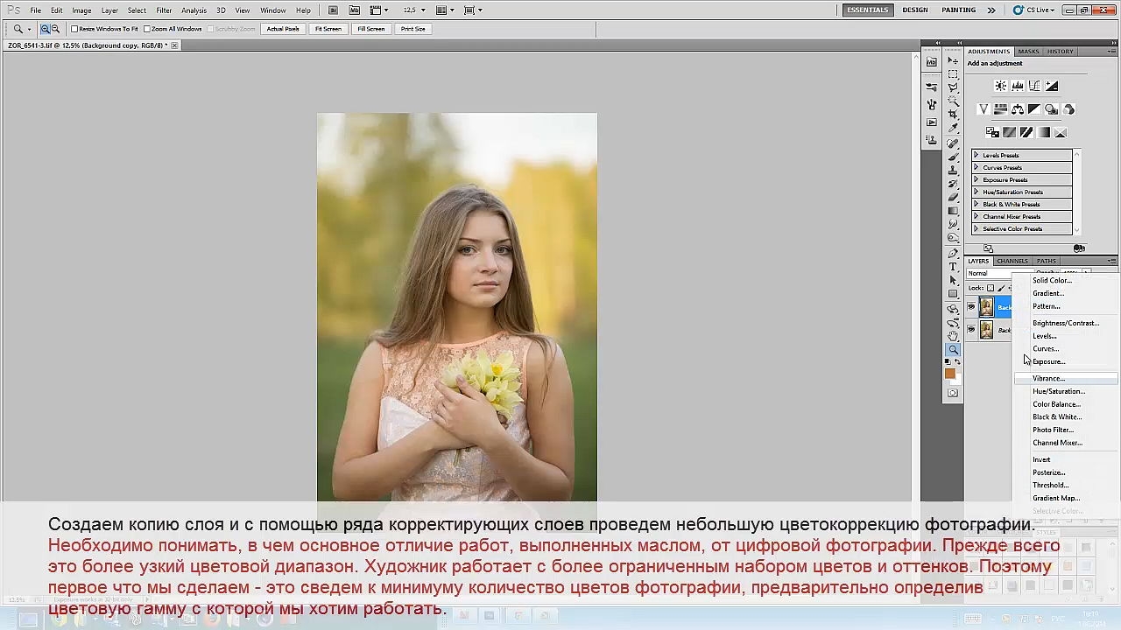Add Invert adjustment icon

(x=992, y=132)
